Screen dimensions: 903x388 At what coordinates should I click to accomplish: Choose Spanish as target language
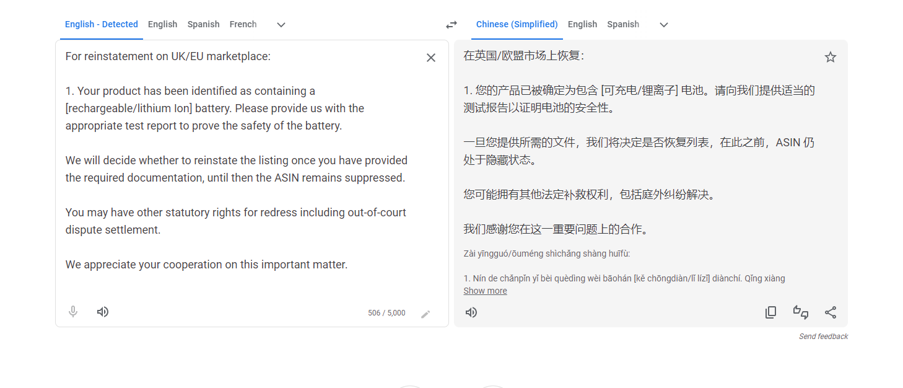[623, 24]
